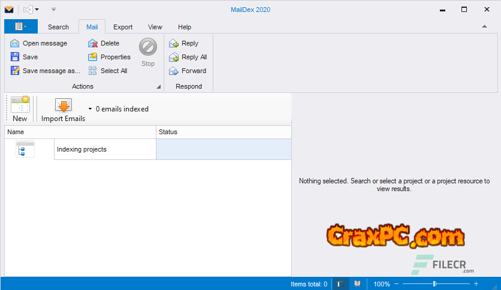Click the zoom slider handle
Screen dimensions: 501x290
434,284
